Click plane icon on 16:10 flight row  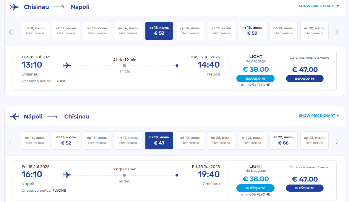click(67, 175)
